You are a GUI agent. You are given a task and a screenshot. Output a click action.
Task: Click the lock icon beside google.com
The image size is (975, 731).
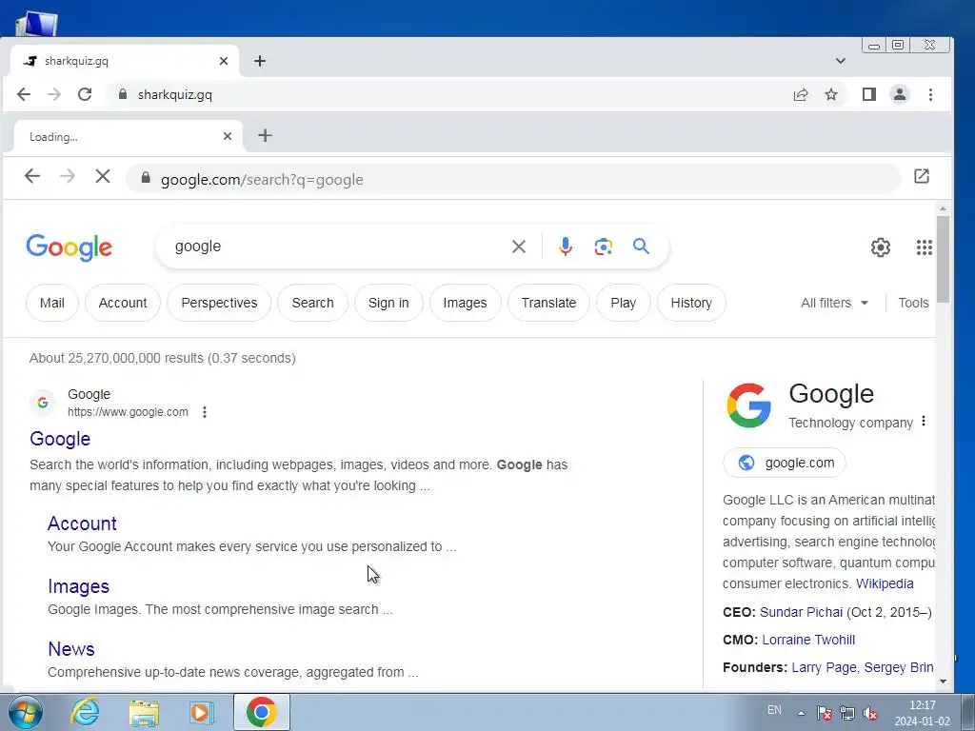tap(146, 178)
